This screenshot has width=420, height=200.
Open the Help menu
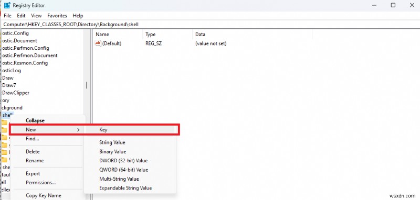pyautogui.click(x=78, y=16)
